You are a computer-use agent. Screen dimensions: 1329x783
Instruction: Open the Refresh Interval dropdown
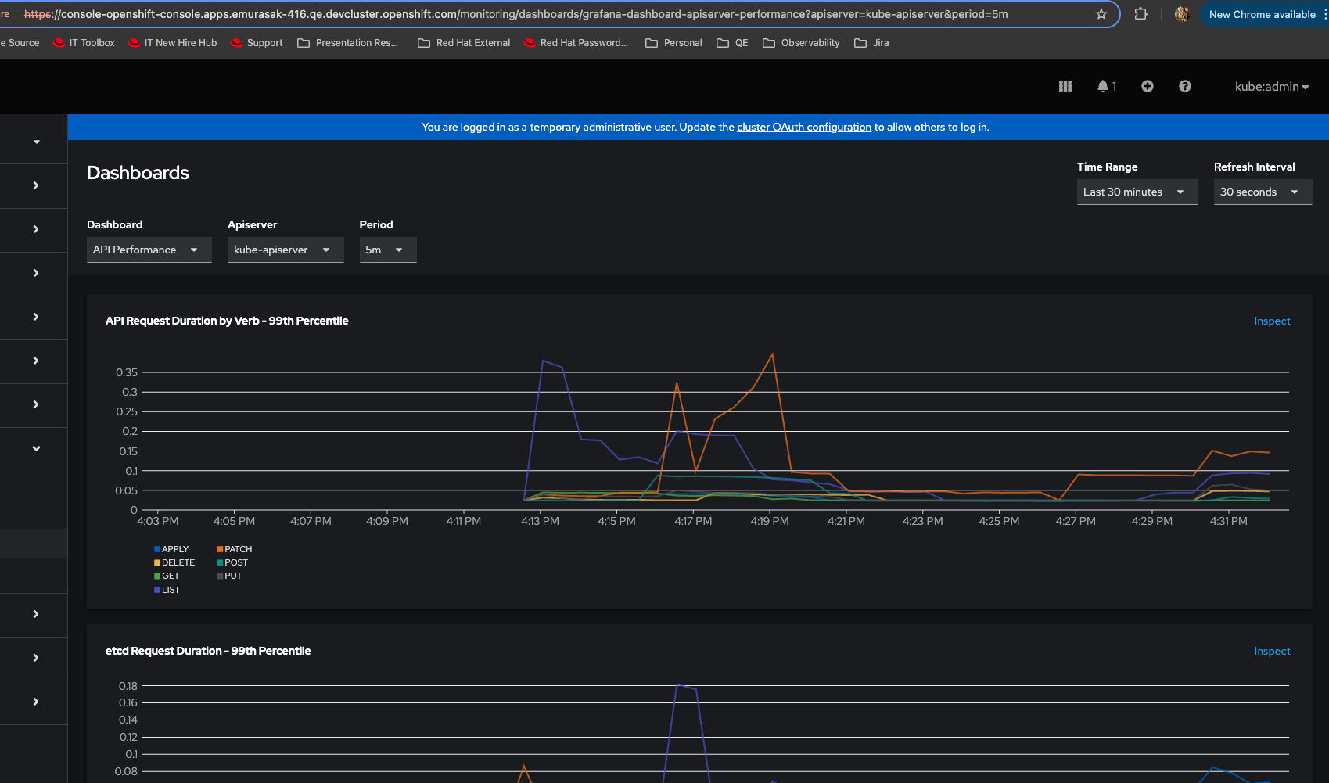1261,192
